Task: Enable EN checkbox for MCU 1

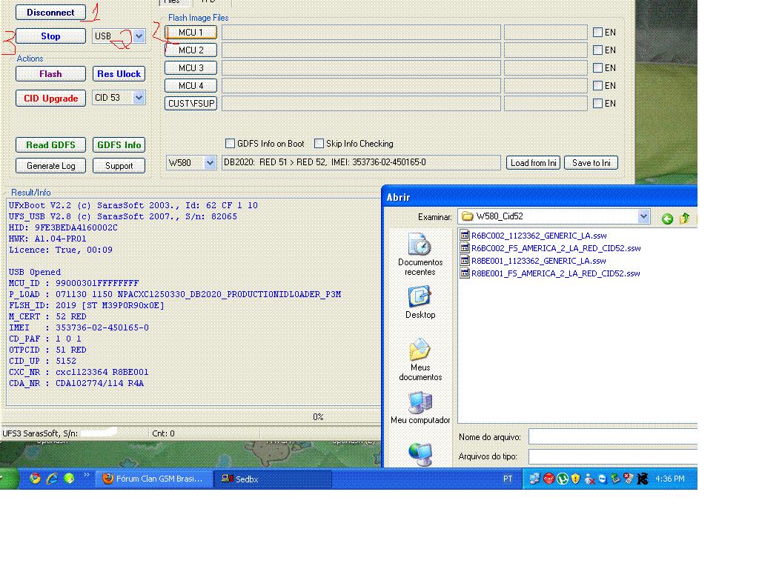Action: click(598, 33)
